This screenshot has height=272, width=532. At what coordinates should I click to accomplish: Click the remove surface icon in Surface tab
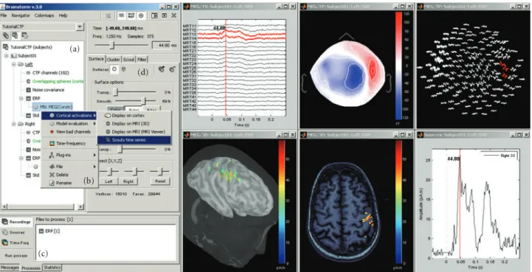coord(172,69)
